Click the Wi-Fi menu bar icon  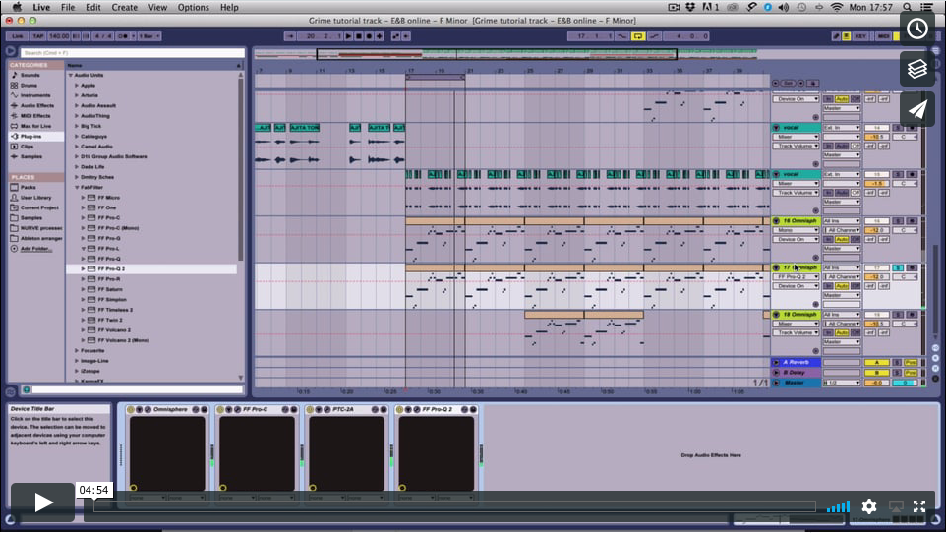pyautogui.click(x=836, y=7)
